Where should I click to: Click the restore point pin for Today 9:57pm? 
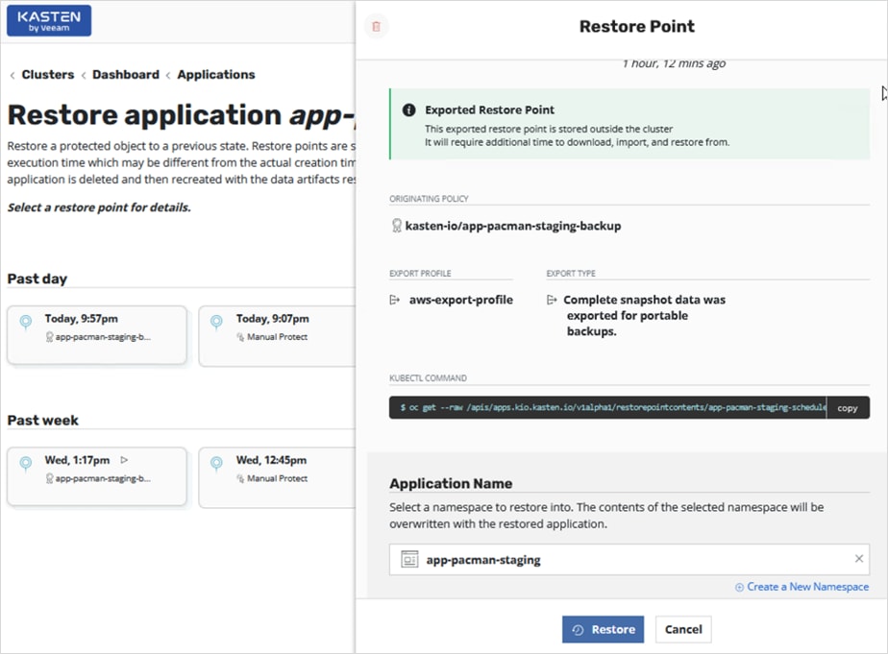[26, 323]
